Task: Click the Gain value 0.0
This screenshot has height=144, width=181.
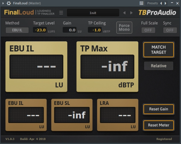Action: 70,30
